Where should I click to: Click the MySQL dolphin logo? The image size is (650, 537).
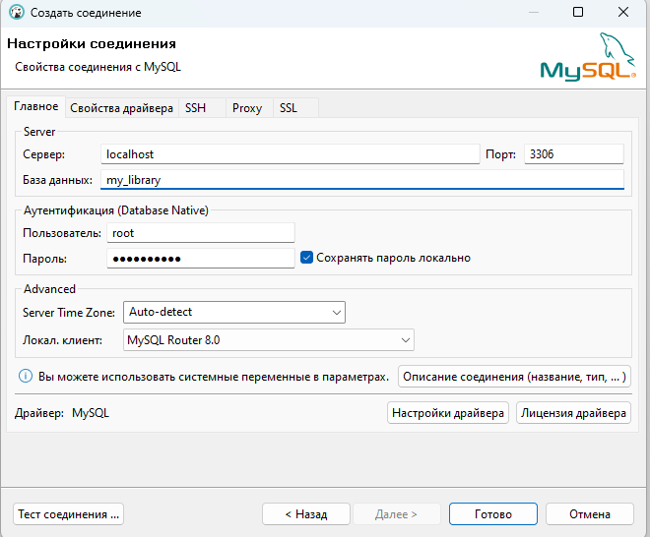point(588,57)
